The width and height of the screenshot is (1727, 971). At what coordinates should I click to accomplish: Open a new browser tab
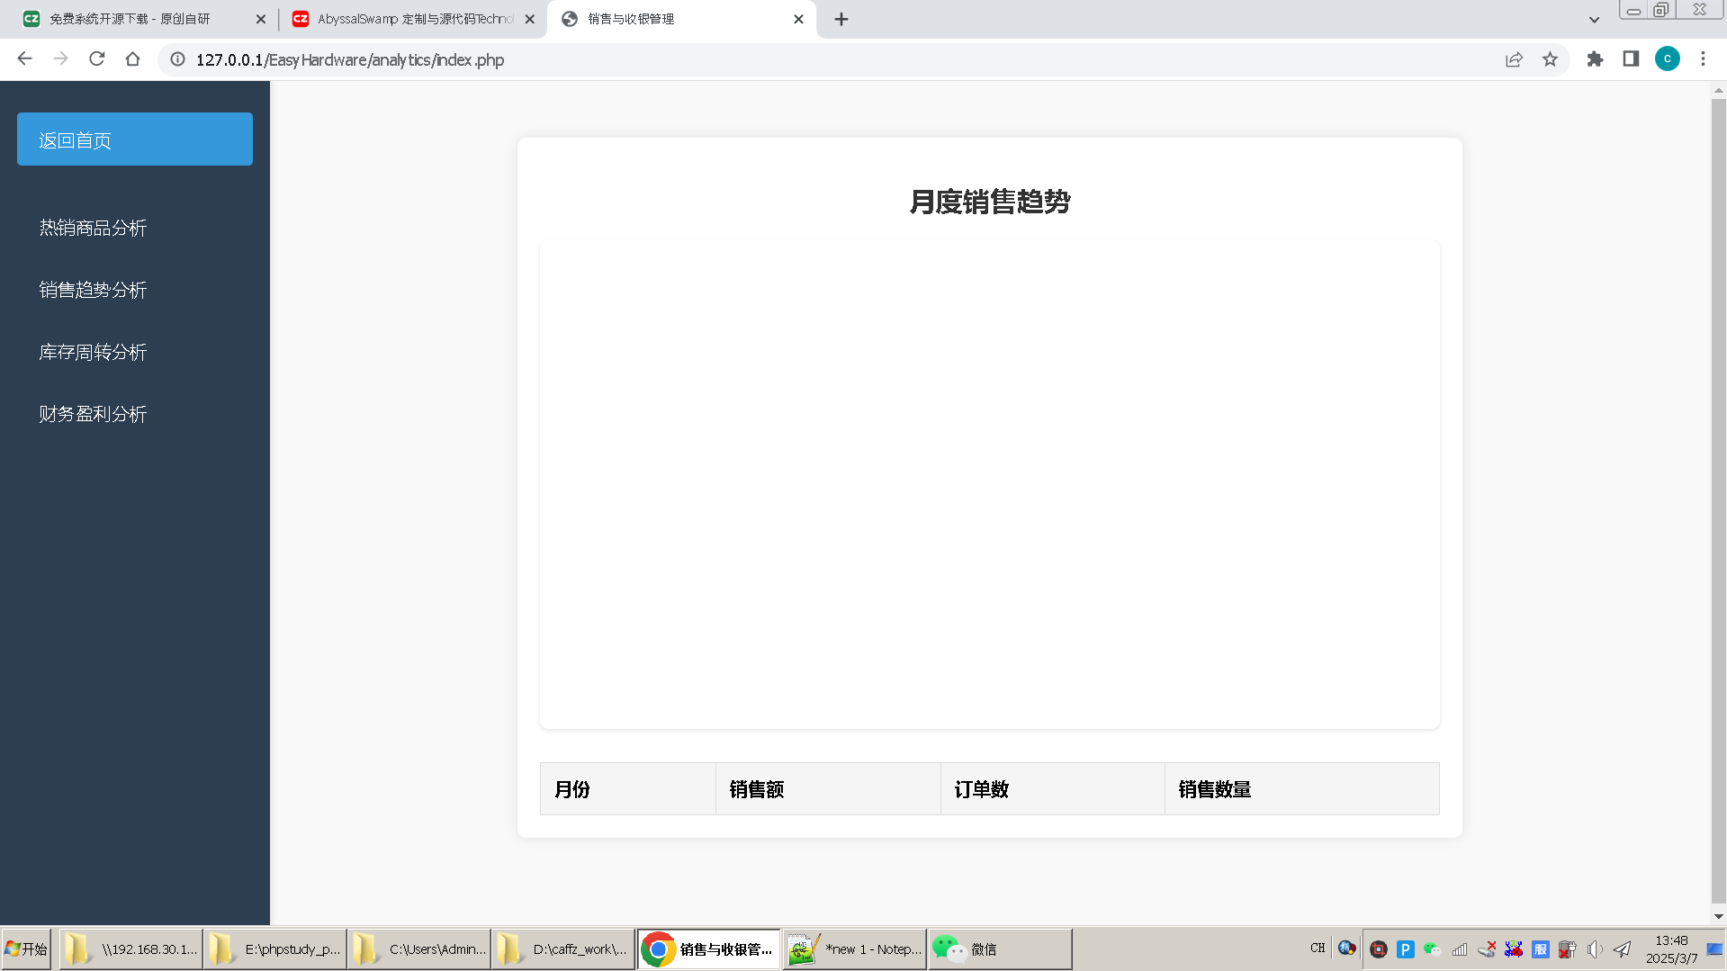coord(841,19)
